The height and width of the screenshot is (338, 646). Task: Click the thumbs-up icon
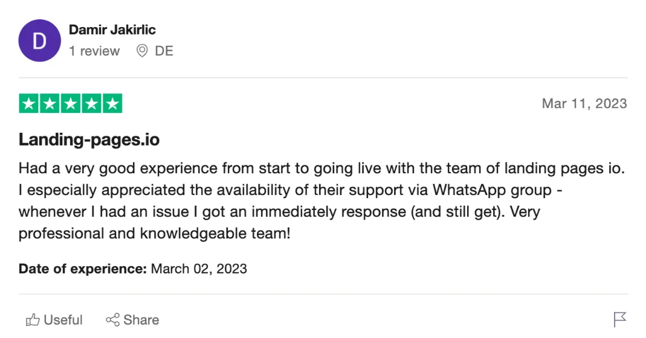coord(33,320)
